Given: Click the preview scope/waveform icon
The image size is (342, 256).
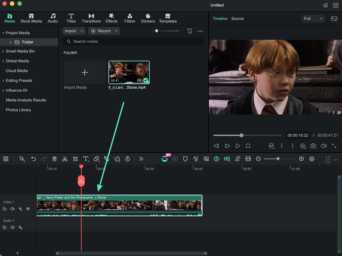Looking at the screenshot, I should [x=334, y=19].
